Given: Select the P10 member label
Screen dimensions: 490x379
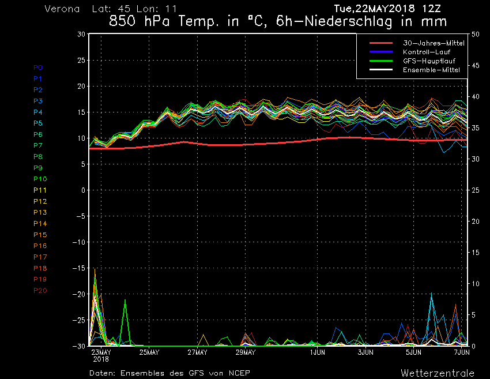Looking at the screenshot, I should [40, 179].
